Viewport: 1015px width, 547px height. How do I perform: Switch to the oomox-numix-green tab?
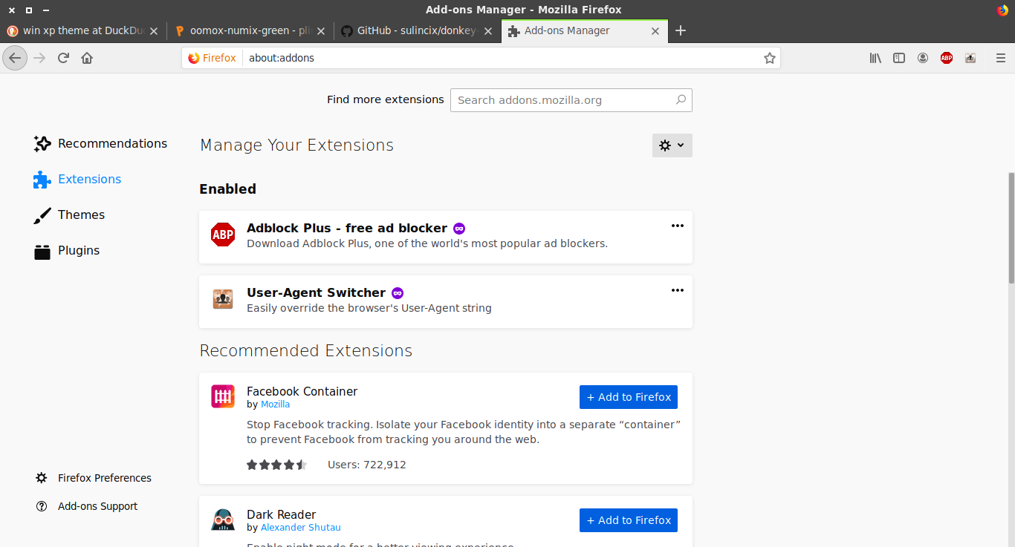(x=250, y=31)
